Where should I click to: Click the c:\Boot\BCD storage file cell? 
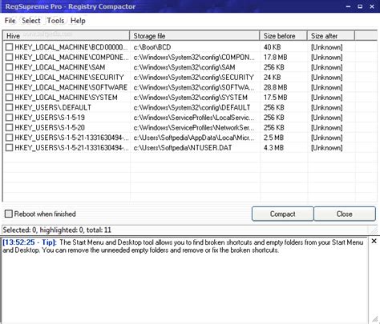pos(152,47)
